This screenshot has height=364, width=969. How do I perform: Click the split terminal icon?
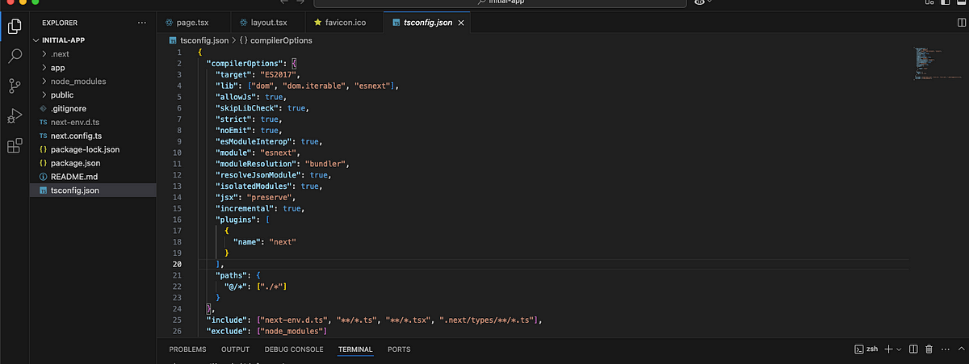(913, 349)
